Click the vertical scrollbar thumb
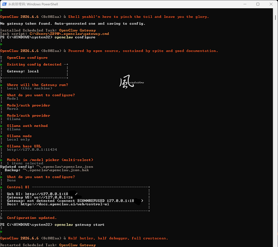The height and width of the screenshot is (247, 278). click(276, 17)
